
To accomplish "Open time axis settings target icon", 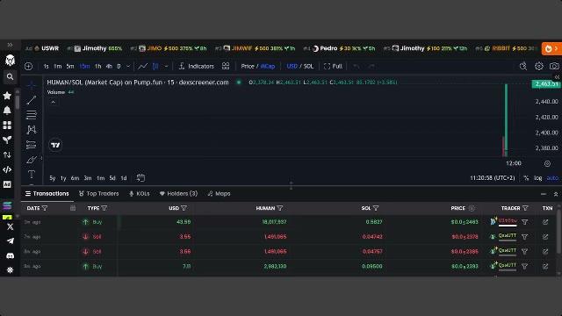I will coord(547,163).
